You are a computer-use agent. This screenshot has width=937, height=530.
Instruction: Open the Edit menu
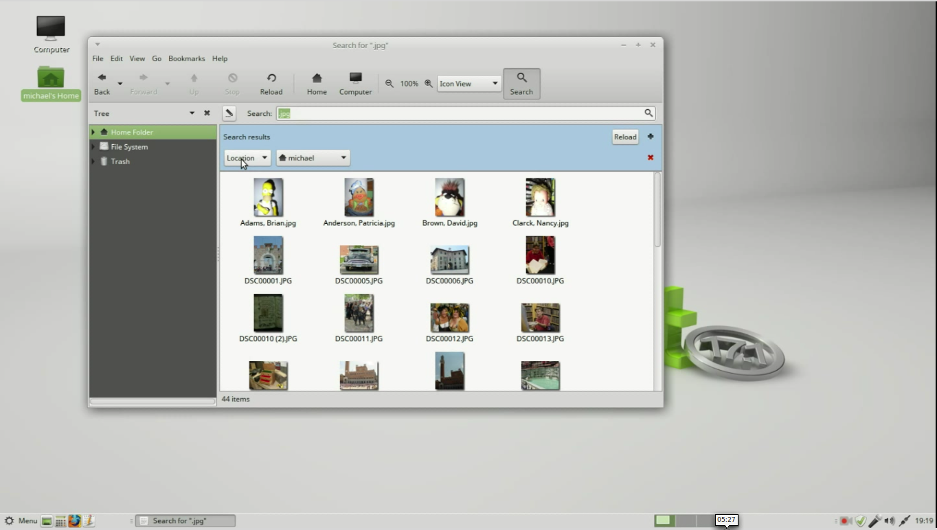tap(117, 59)
